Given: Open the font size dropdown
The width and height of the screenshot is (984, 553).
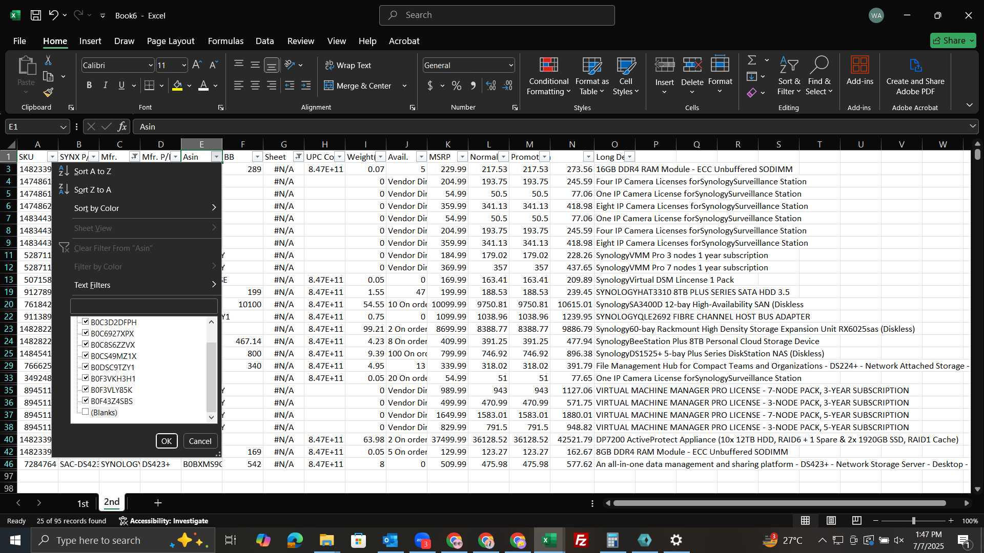Looking at the screenshot, I should click(184, 65).
